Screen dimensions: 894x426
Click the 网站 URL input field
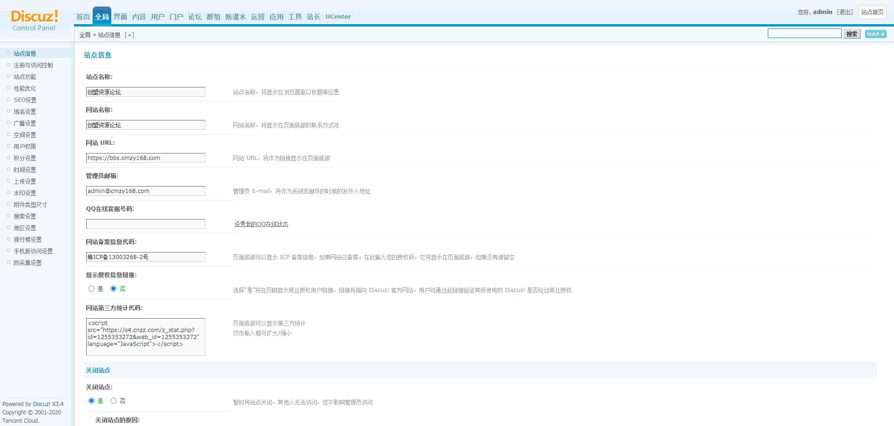146,158
